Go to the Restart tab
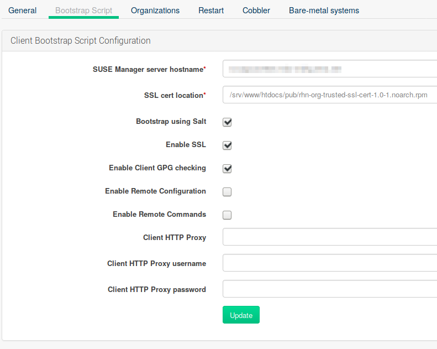 211,11
